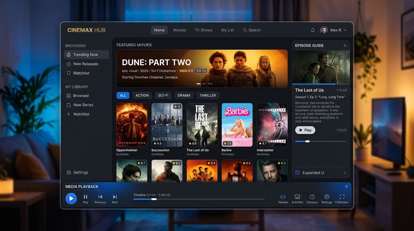Image resolution: width=414 pixels, height=231 pixels.
Task: Open Browsed in My Library
Action: point(86,96)
